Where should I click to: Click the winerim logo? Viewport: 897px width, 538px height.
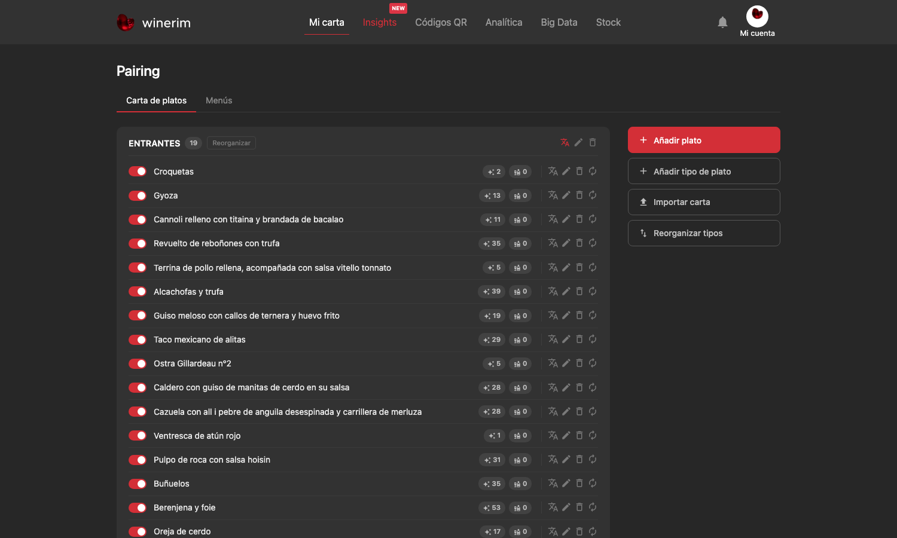pyautogui.click(x=154, y=23)
